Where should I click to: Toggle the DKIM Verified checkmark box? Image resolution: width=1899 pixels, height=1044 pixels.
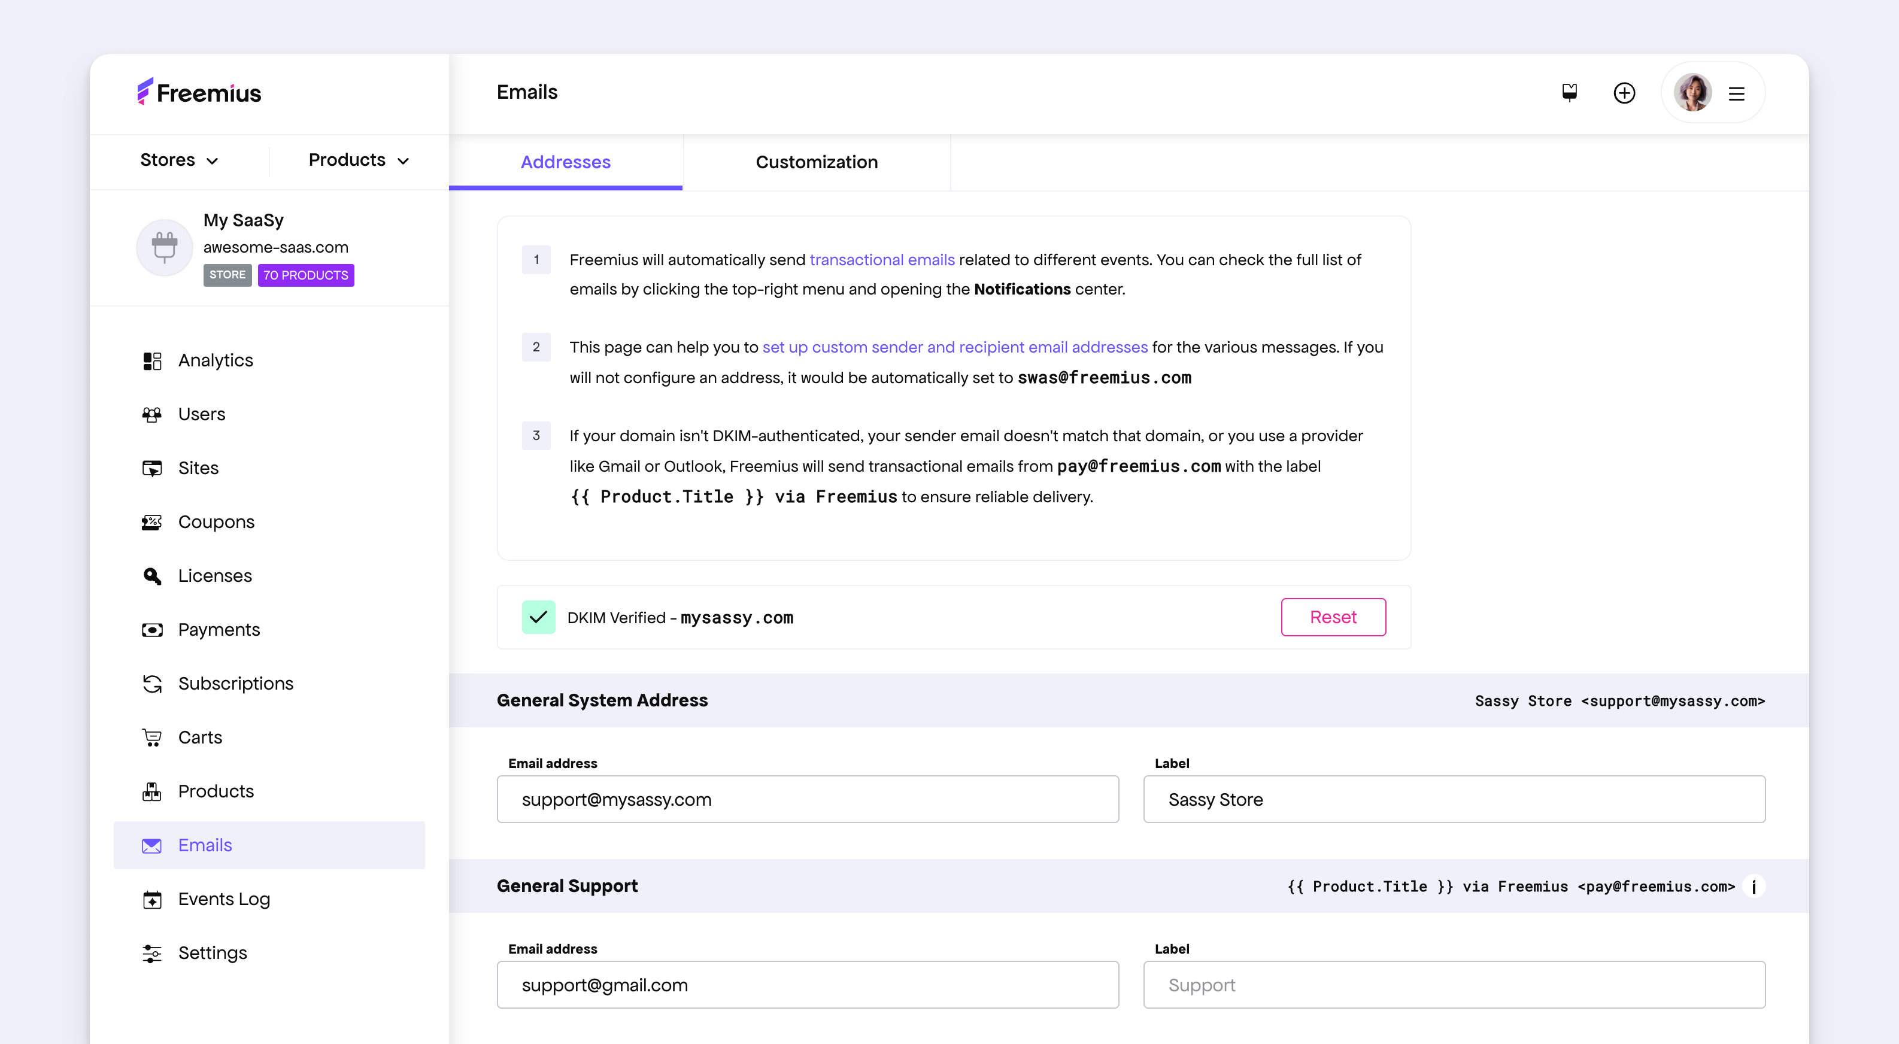pyautogui.click(x=538, y=617)
